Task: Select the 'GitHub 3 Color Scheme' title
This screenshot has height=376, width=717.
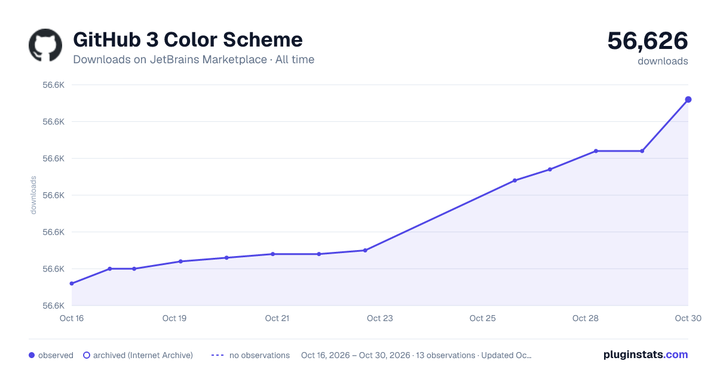Action: pyautogui.click(x=188, y=40)
